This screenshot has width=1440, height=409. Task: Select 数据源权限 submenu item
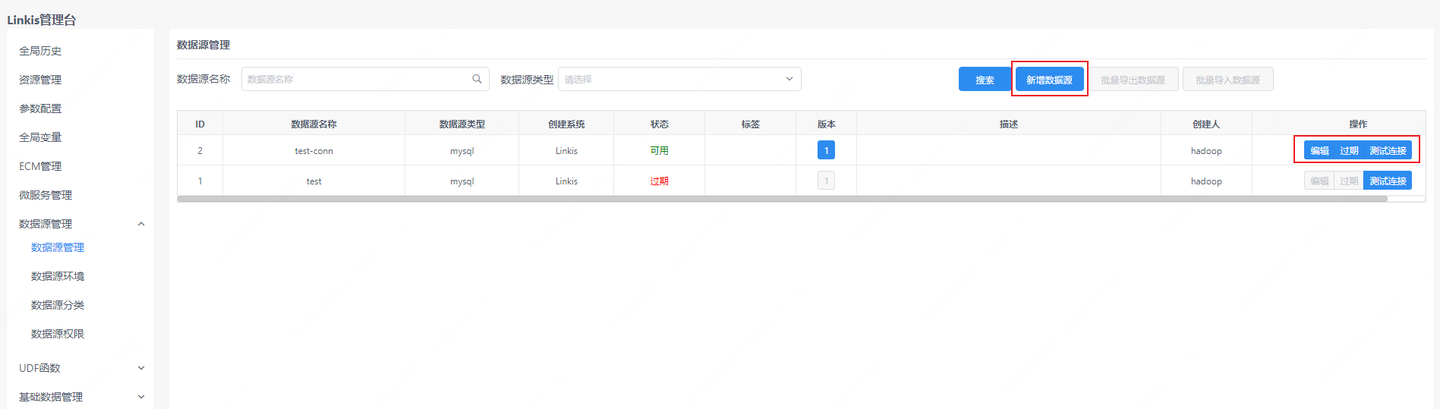tap(58, 334)
